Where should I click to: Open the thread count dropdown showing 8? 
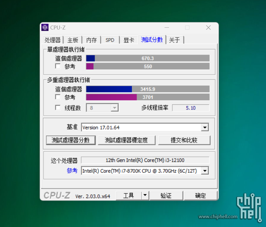[102, 108]
